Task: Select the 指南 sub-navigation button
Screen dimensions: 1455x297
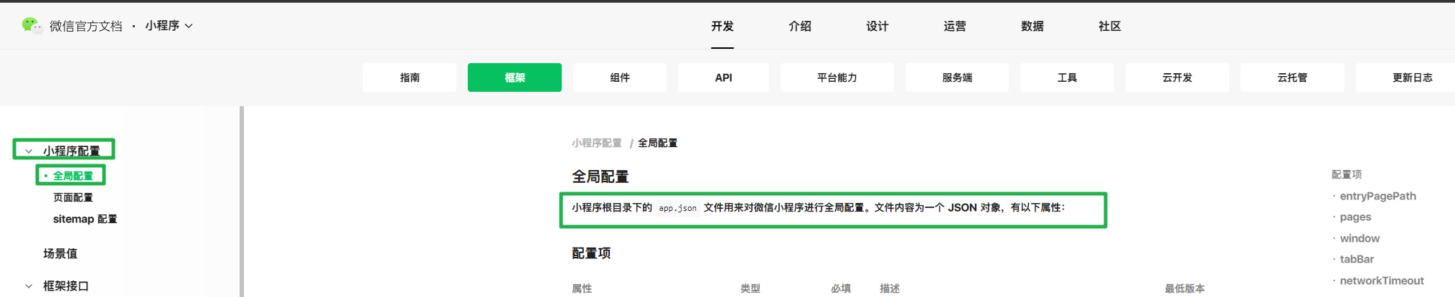Action: [x=410, y=77]
